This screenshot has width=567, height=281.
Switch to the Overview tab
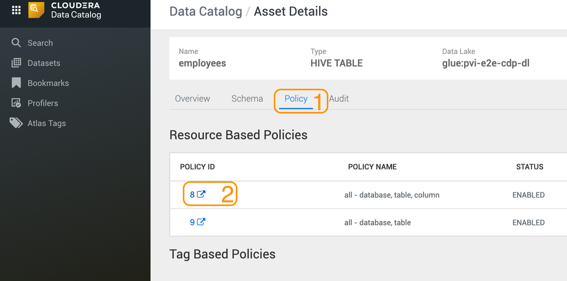(x=192, y=99)
